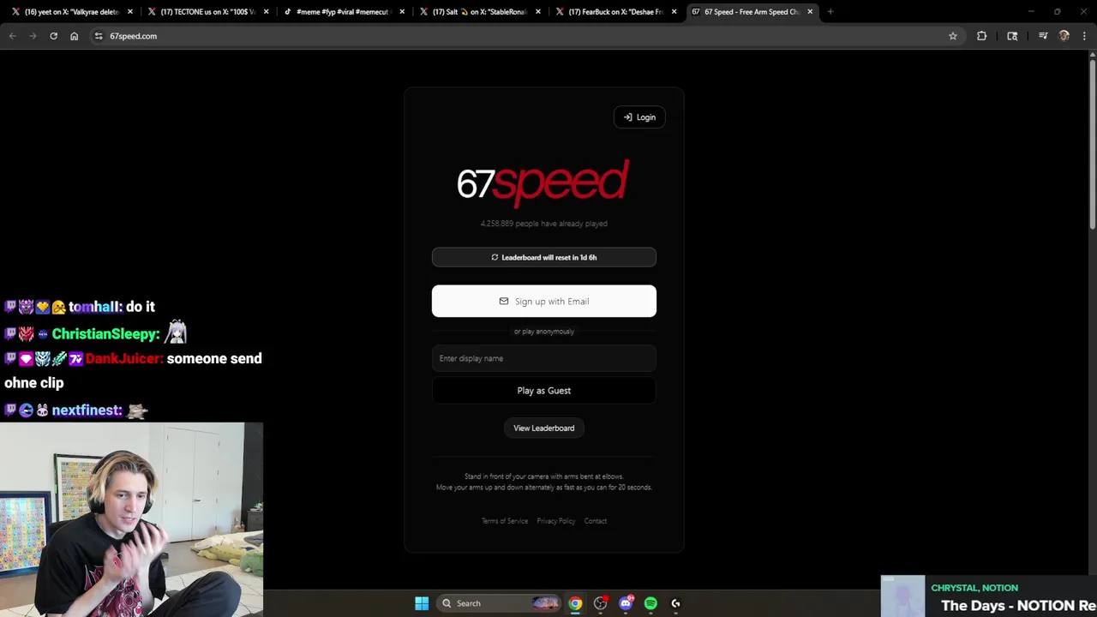Bookmark page with the star icon
The image size is (1097, 617).
coord(952,36)
